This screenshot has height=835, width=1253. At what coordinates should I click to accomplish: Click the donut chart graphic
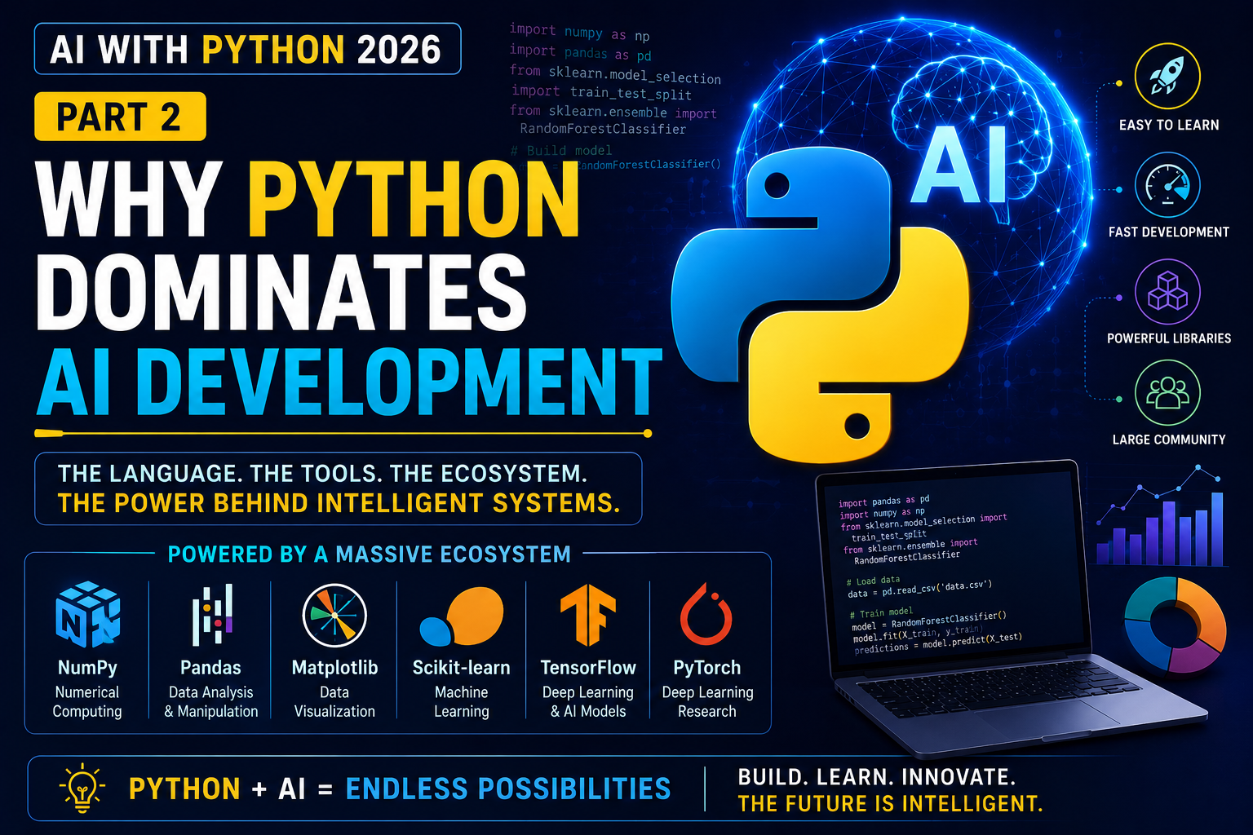pyautogui.click(x=1175, y=625)
